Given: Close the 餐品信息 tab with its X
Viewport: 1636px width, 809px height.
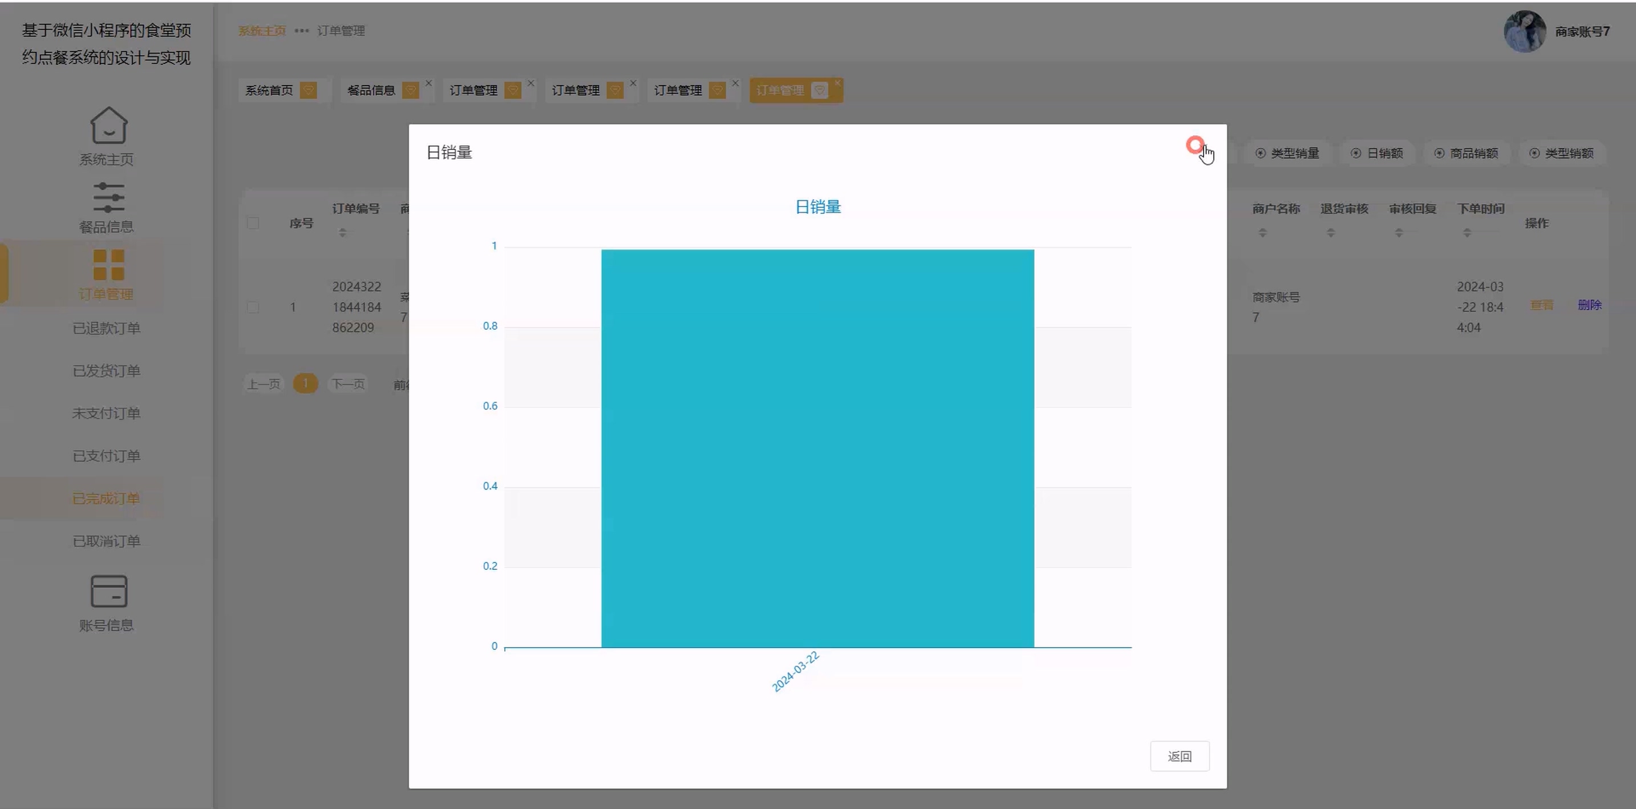Looking at the screenshot, I should 429,83.
